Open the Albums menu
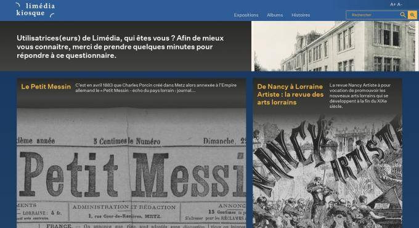 [x=275, y=15]
